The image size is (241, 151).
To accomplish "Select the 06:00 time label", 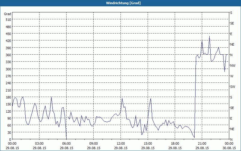I will [66, 144].
